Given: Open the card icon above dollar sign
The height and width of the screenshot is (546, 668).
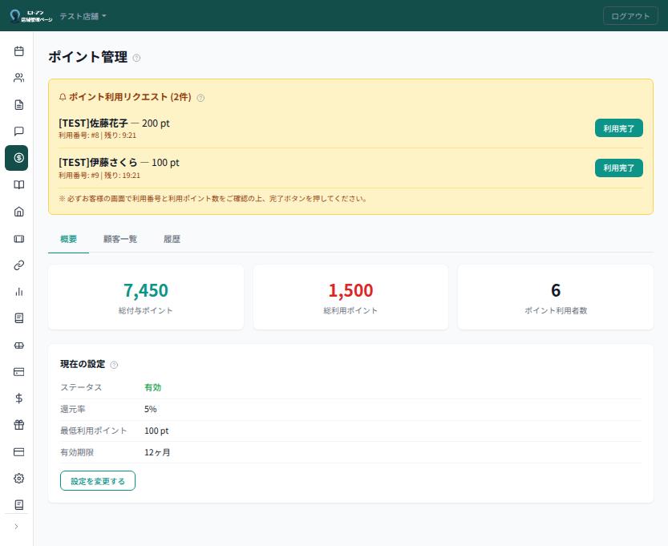Looking at the screenshot, I should point(18,372).
